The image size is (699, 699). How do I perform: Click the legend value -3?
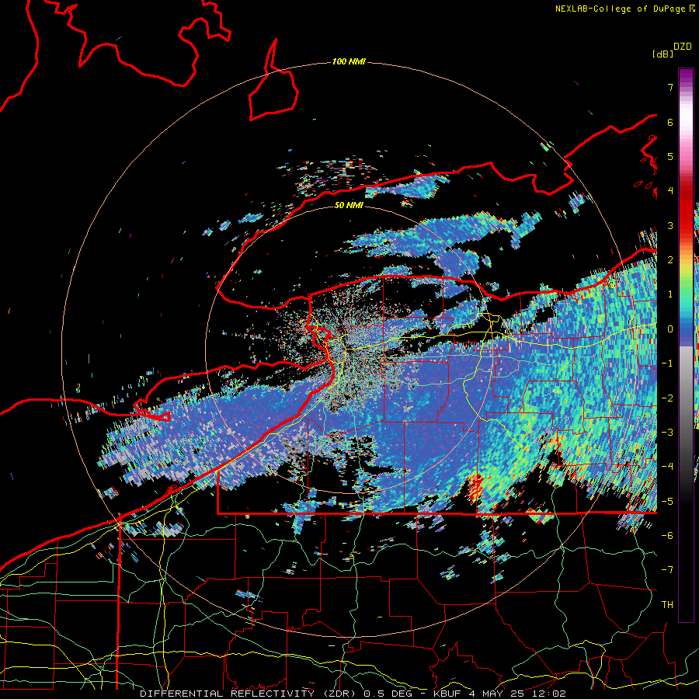click(667, 432)
